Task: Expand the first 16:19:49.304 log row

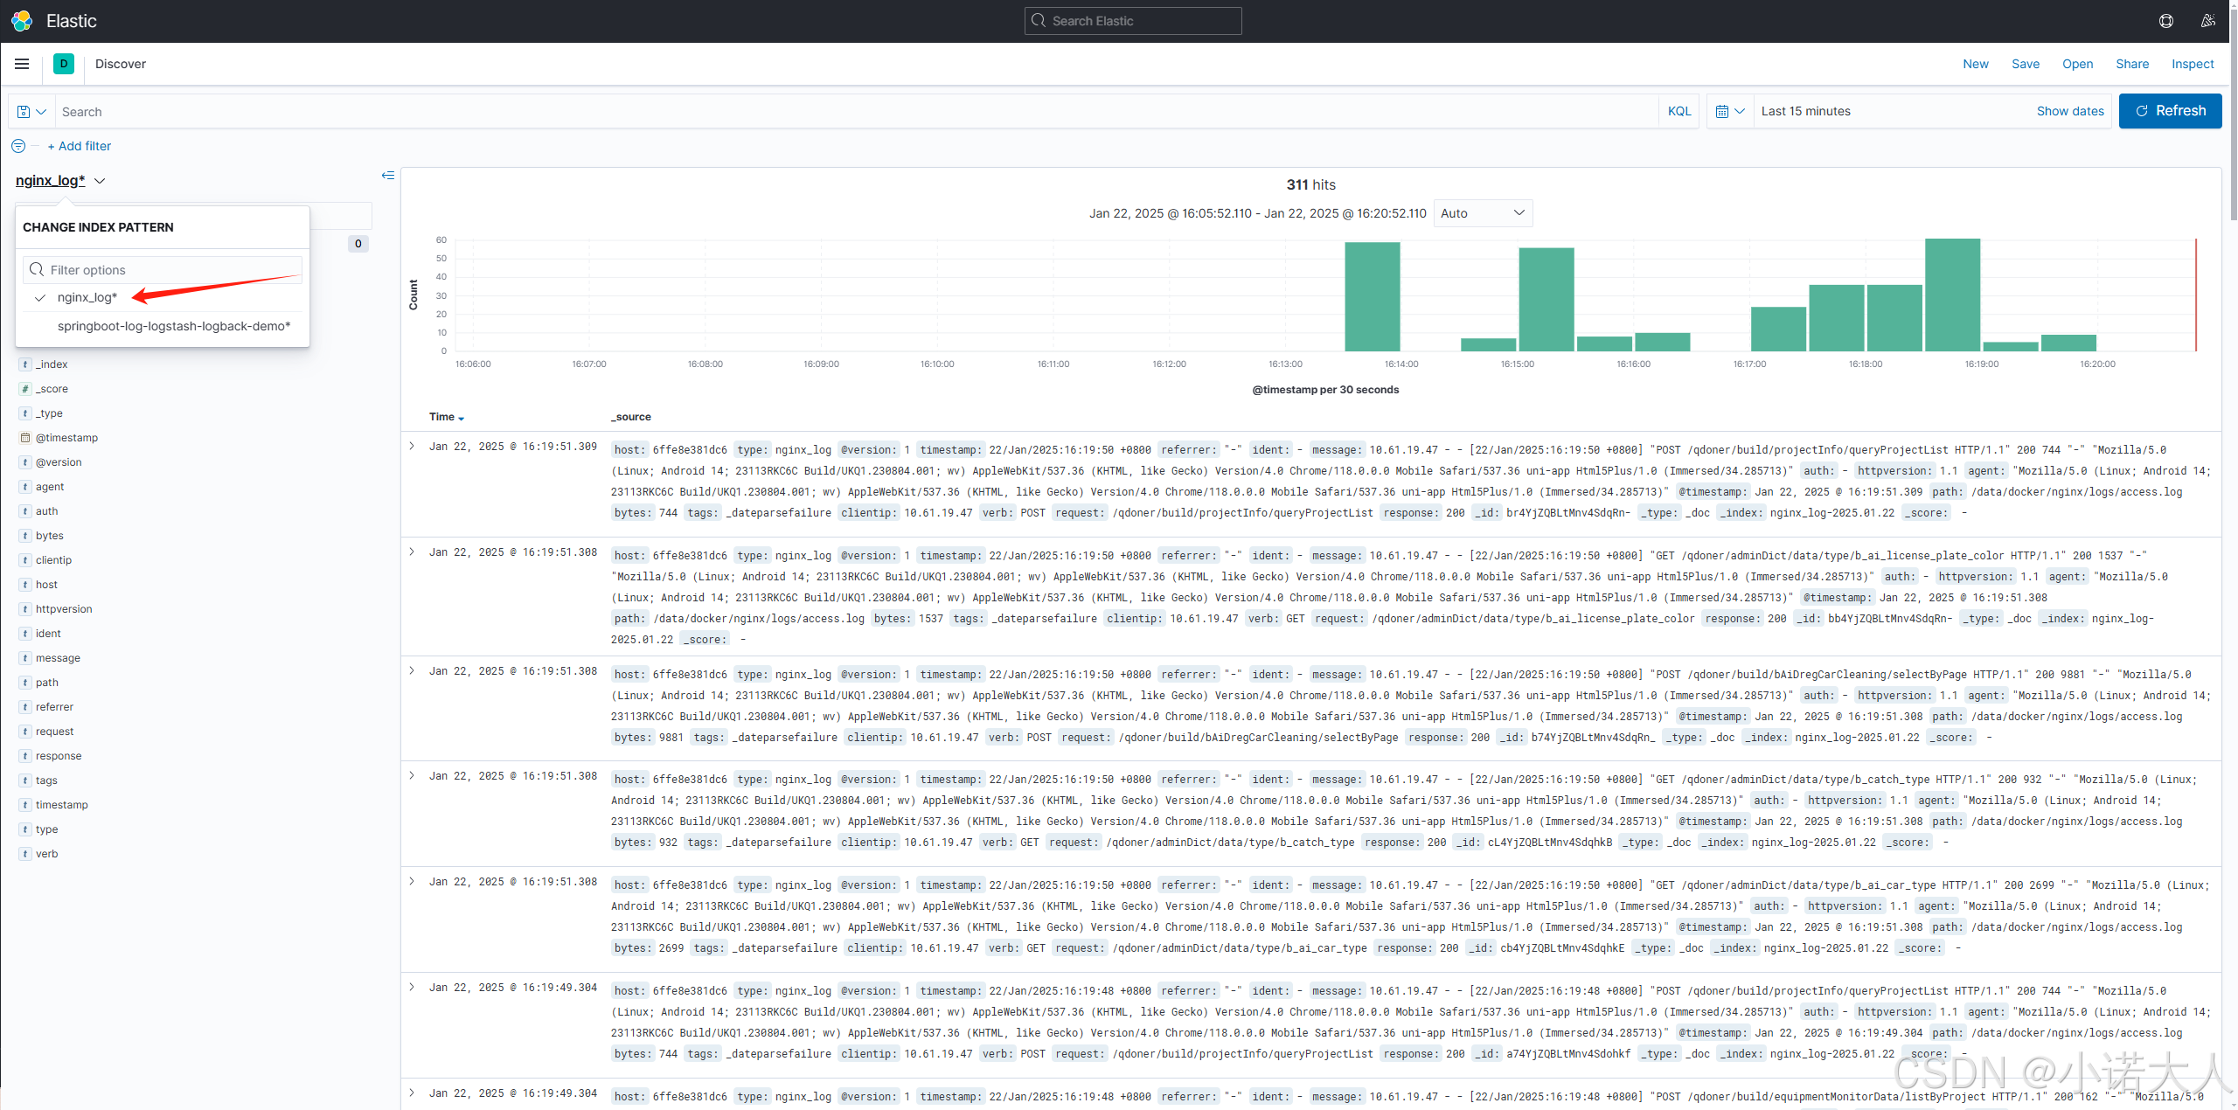Action: click(412, 988)
